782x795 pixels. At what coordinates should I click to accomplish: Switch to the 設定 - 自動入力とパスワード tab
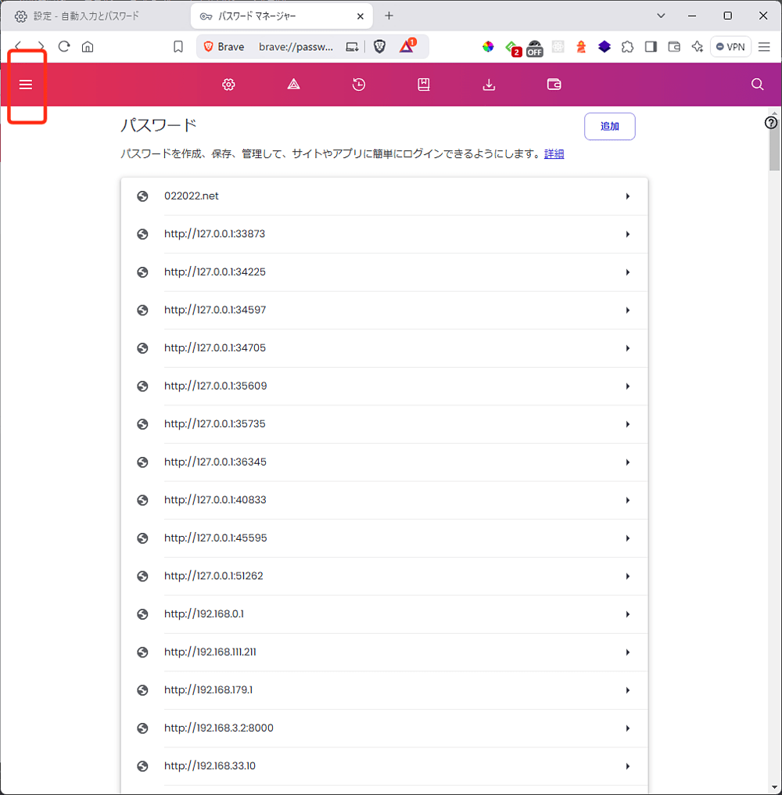[86, 16]
